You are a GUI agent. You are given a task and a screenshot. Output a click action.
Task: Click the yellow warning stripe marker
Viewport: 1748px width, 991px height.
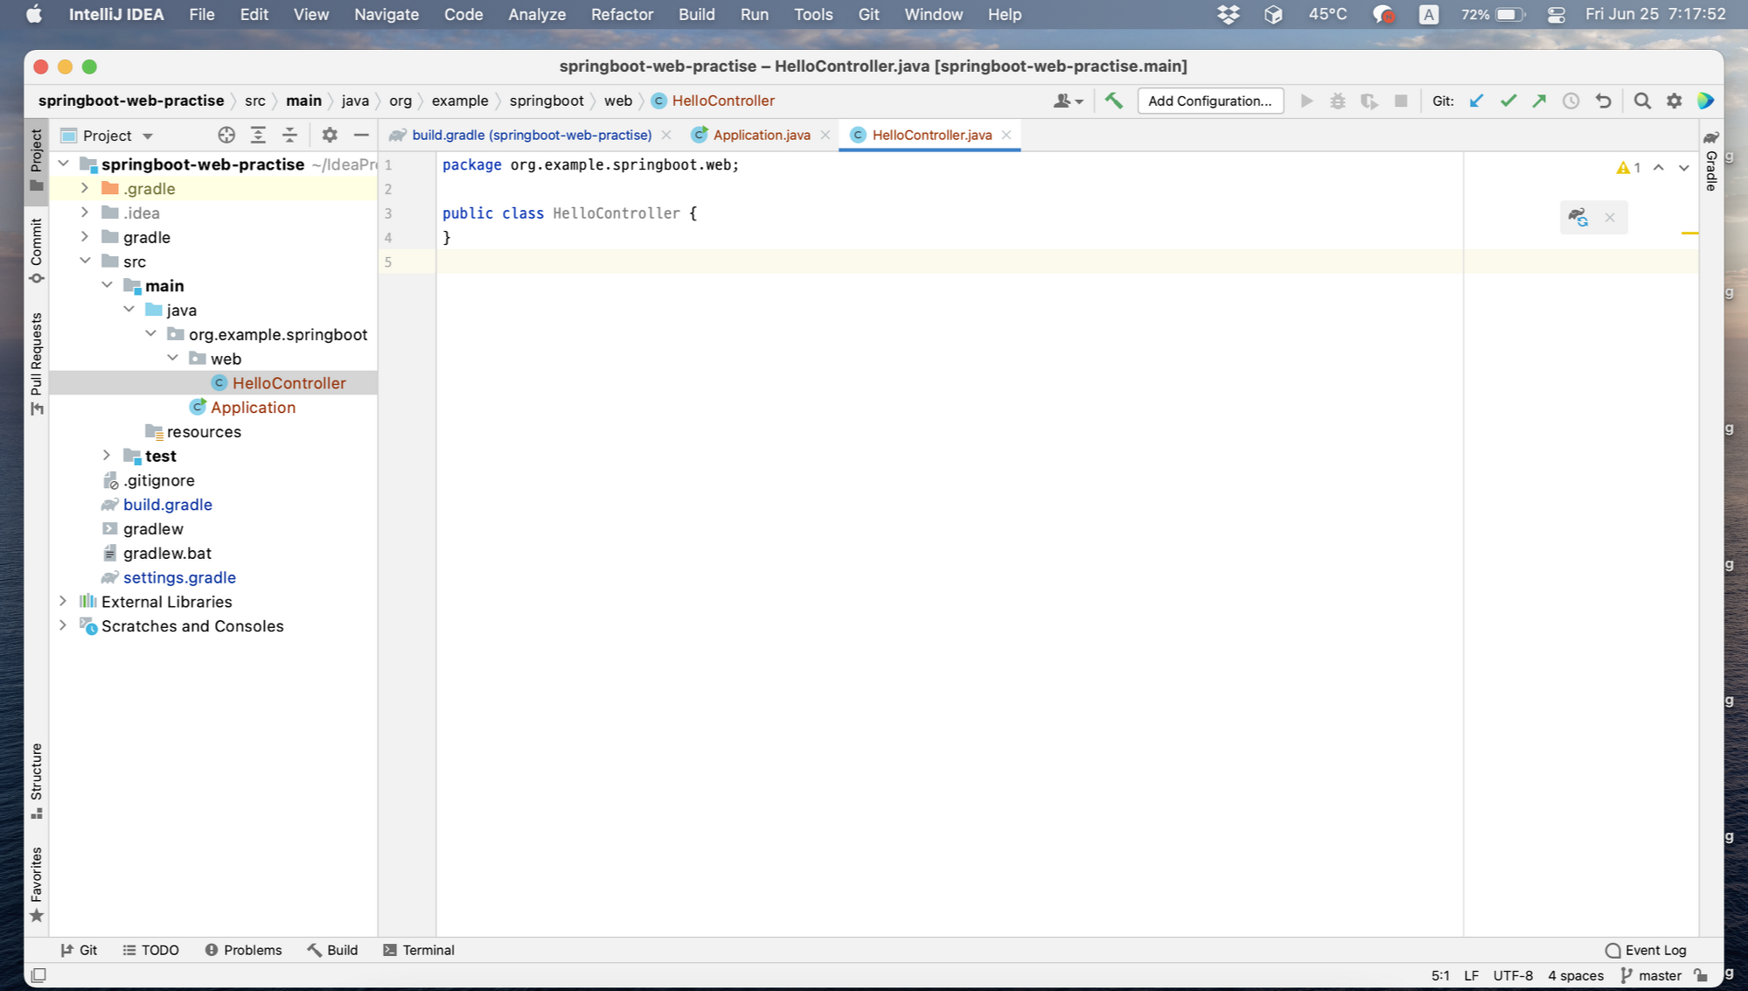1689,233
